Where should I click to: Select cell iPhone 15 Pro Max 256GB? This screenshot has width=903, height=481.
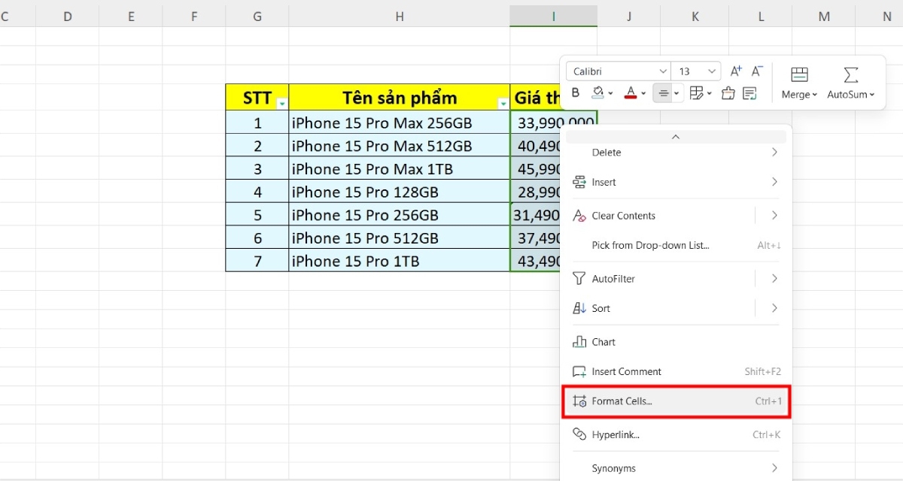(400, 123)
